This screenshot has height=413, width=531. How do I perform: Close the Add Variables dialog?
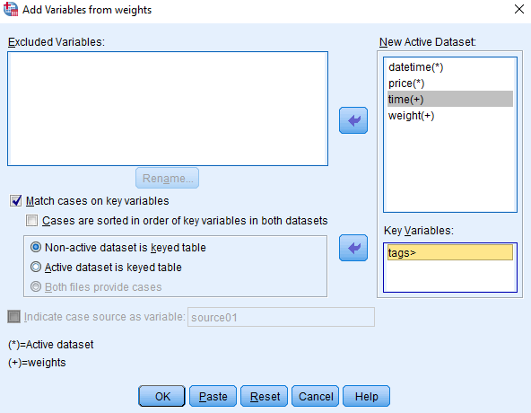pos(519,9)
